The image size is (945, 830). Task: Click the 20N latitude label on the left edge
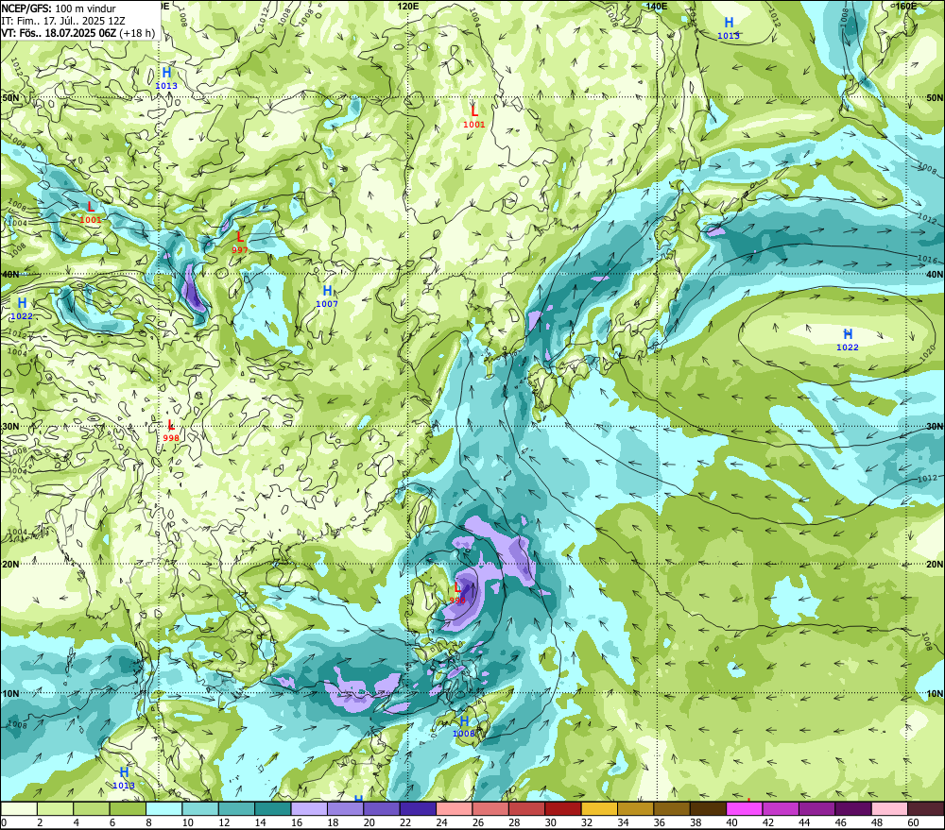click(x=10, y=565)
